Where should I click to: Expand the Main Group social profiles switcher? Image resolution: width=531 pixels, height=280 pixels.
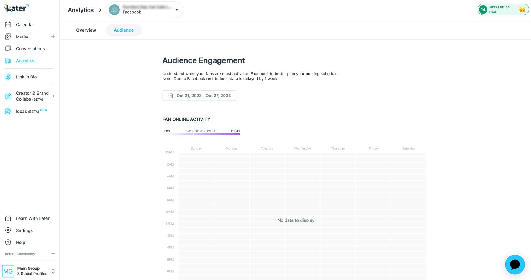(x=53, y=271)
